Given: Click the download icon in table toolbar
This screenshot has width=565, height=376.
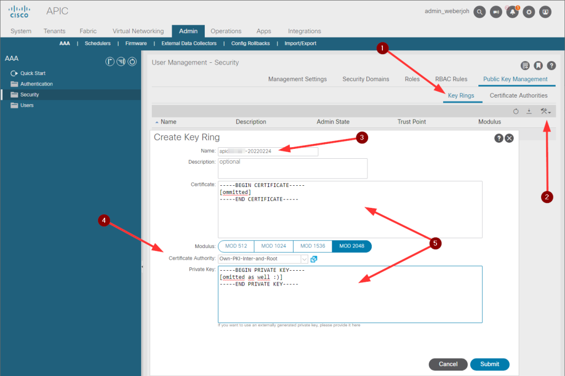Looking at the screenshot, I should 529,111.
